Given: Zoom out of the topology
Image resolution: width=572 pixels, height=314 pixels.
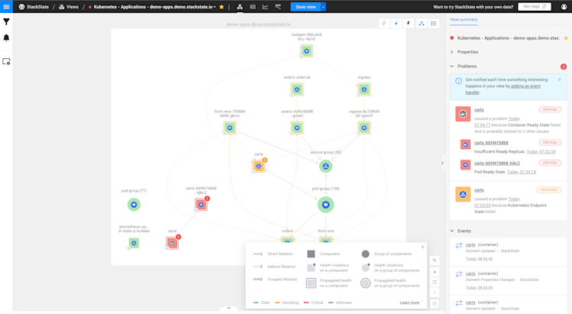Looking at the screenshot, I should [435, 292].
